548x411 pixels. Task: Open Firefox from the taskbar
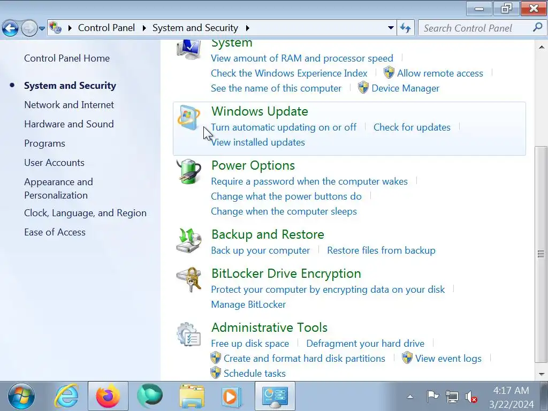(108, 397)
